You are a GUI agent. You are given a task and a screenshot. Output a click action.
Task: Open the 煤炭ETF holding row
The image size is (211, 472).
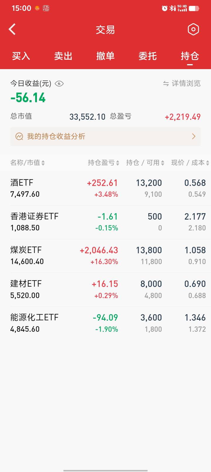tap(105, 256)
